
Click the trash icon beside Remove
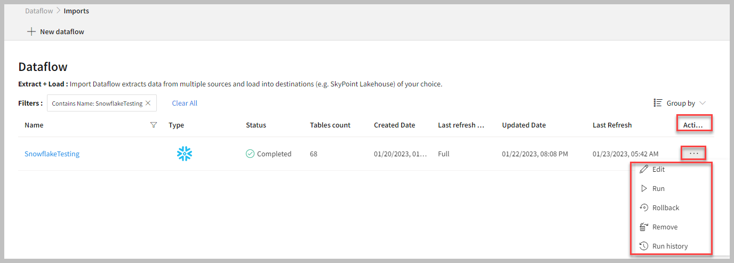click(644, 227)
